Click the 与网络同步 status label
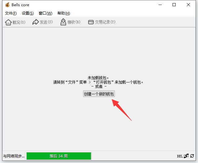 click(x=14, y=156)
